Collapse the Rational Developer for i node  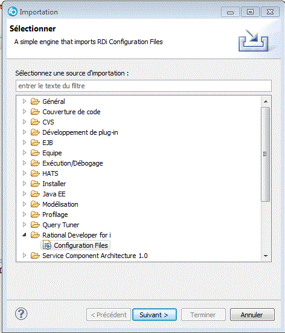(x=24, y=234)
